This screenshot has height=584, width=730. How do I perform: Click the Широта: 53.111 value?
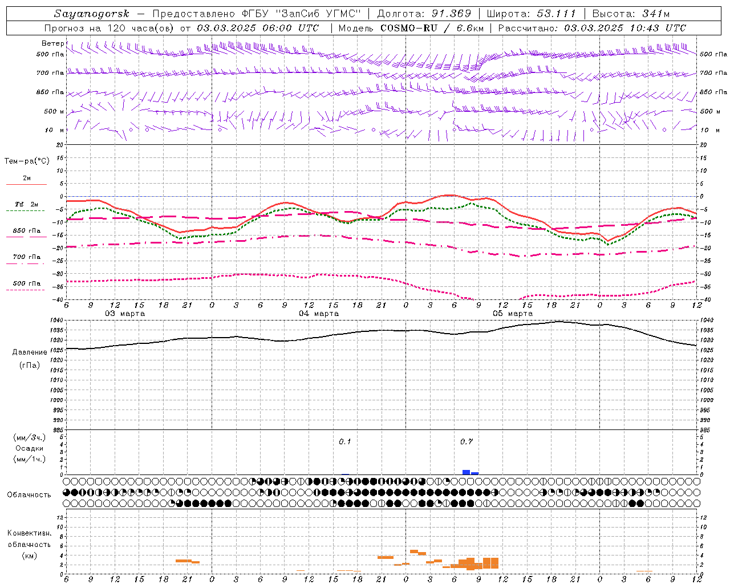click(532, 14)
